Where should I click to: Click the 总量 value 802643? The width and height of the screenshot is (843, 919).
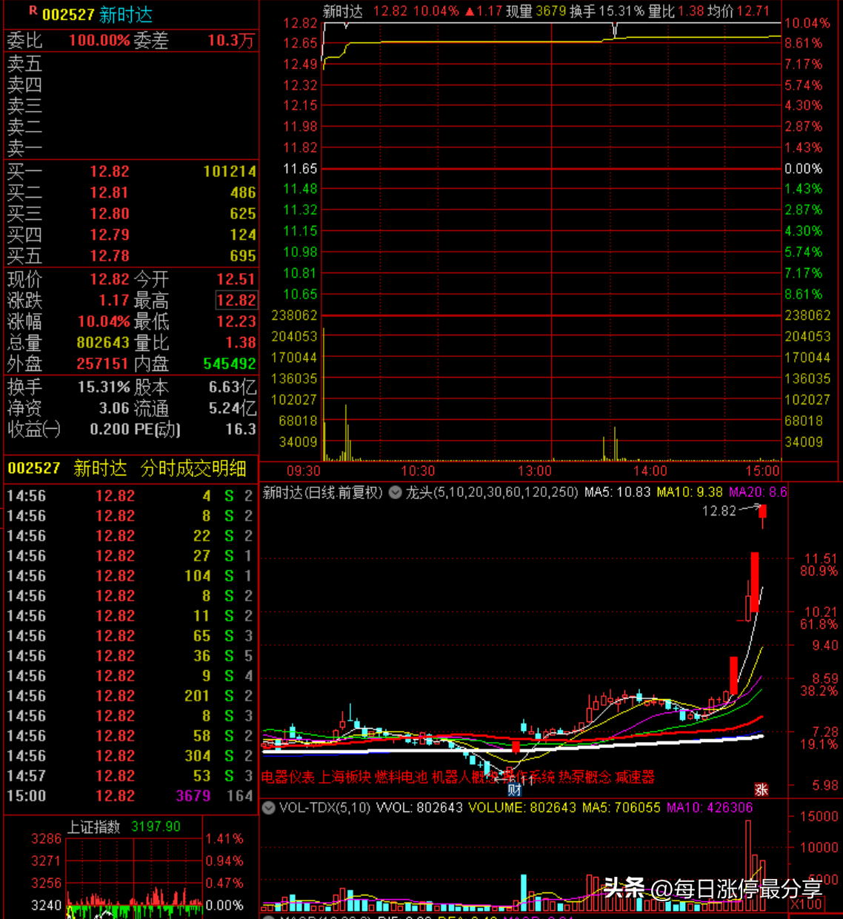(x=103, y=343)
